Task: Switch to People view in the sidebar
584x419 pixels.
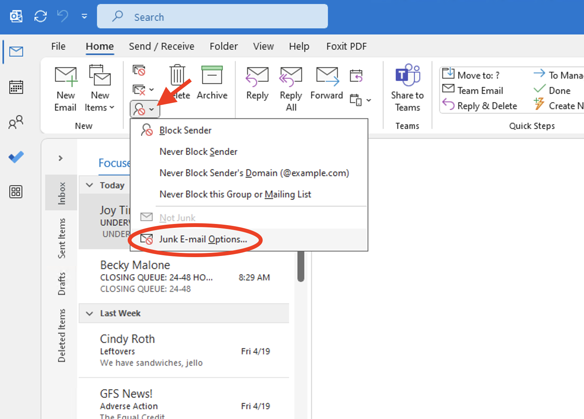Action: point(16,122)
